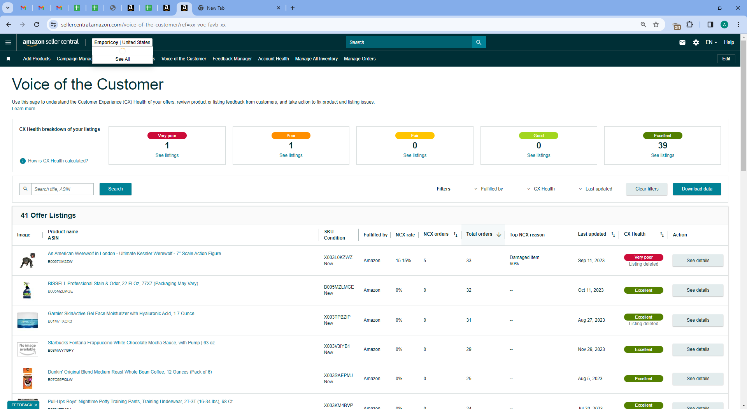The height and width of the screenshot is (409, 747).
Task: Expand the Last updated filter dropdown
Action: [595, 189]
